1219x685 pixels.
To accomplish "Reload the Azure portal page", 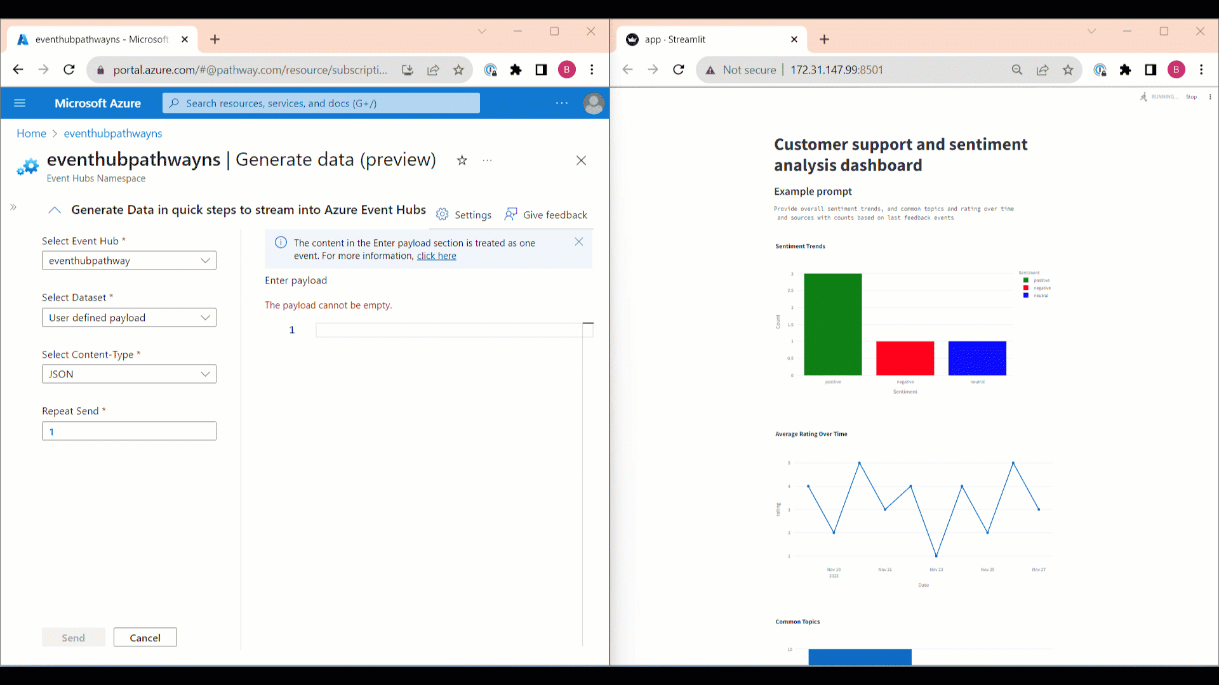I will click(x=69, y=70).
